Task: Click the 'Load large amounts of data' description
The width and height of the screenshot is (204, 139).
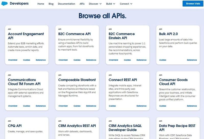Action: click(178, 43)
